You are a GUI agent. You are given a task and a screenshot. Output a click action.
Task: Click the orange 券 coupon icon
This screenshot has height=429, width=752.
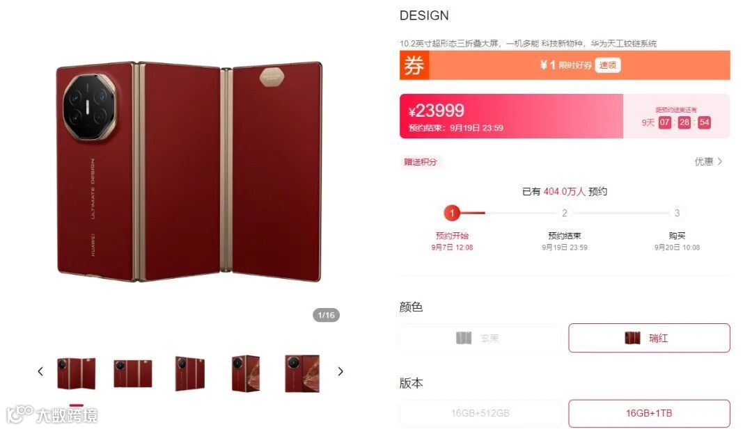click(x=414, y=65)
